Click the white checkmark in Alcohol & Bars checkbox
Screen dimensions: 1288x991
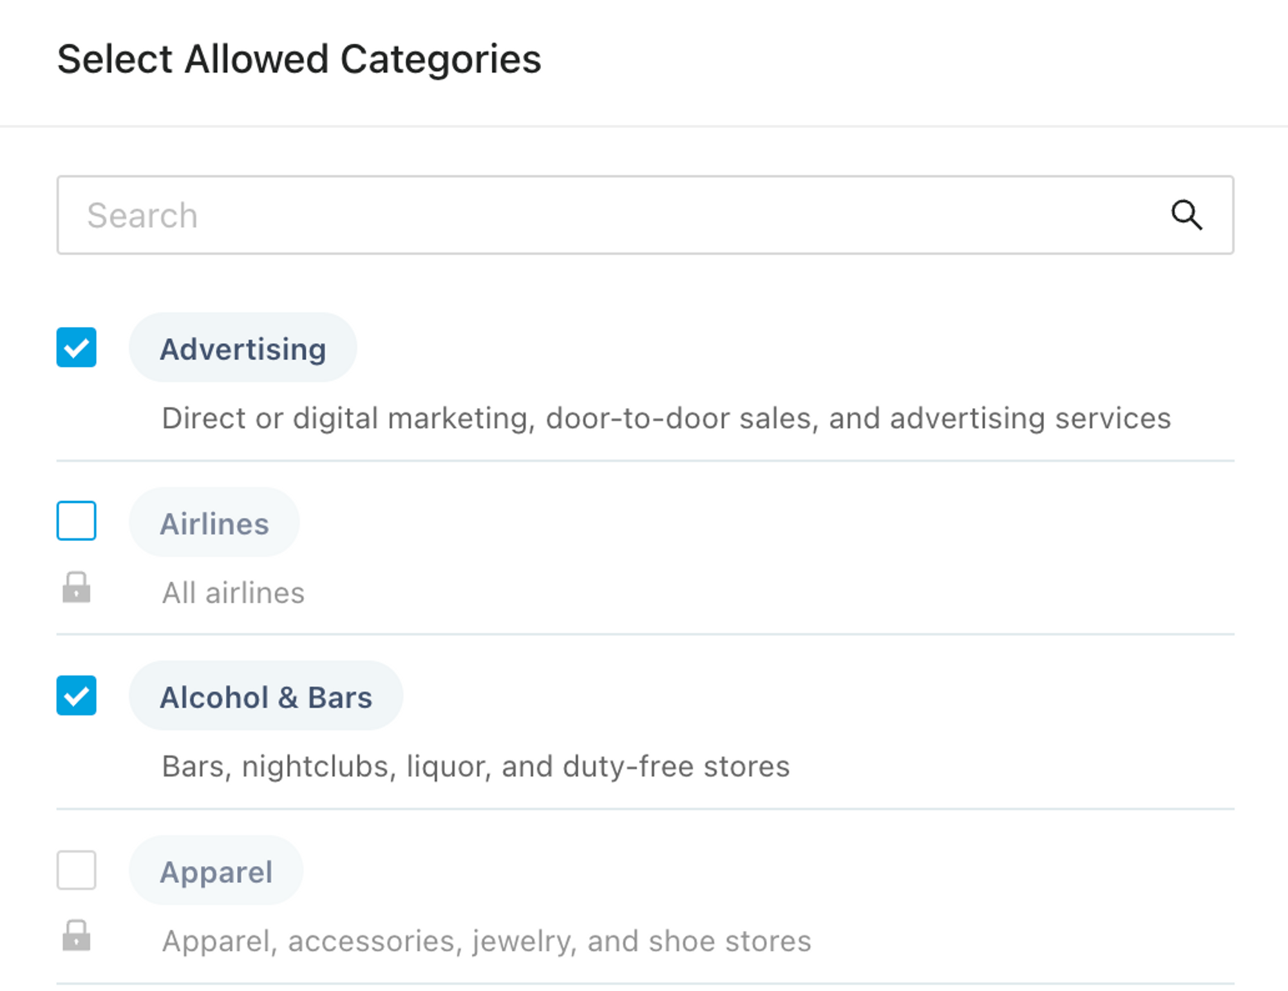coord(77,696)
